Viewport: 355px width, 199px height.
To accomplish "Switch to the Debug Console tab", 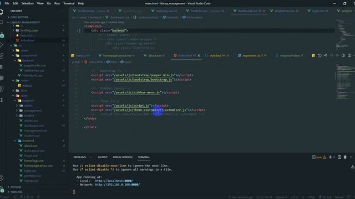I will pyautogui.click(x=123, y=157).
